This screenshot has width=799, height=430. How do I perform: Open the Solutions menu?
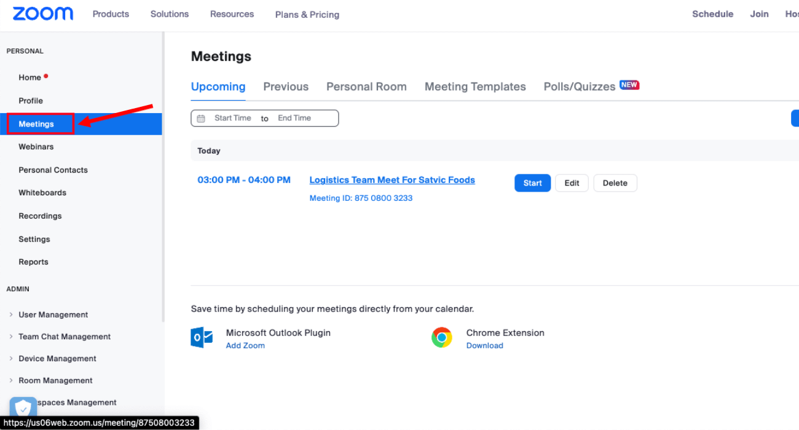170,14
